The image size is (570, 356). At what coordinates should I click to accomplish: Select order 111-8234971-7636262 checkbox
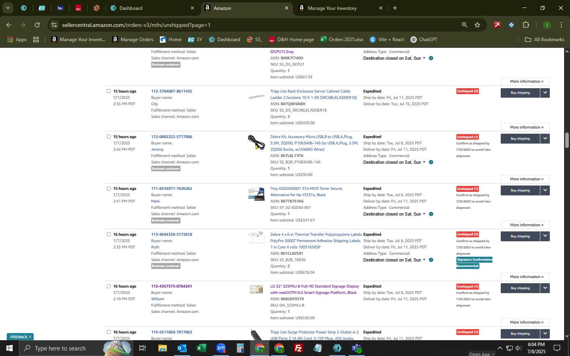click(109, 189)
